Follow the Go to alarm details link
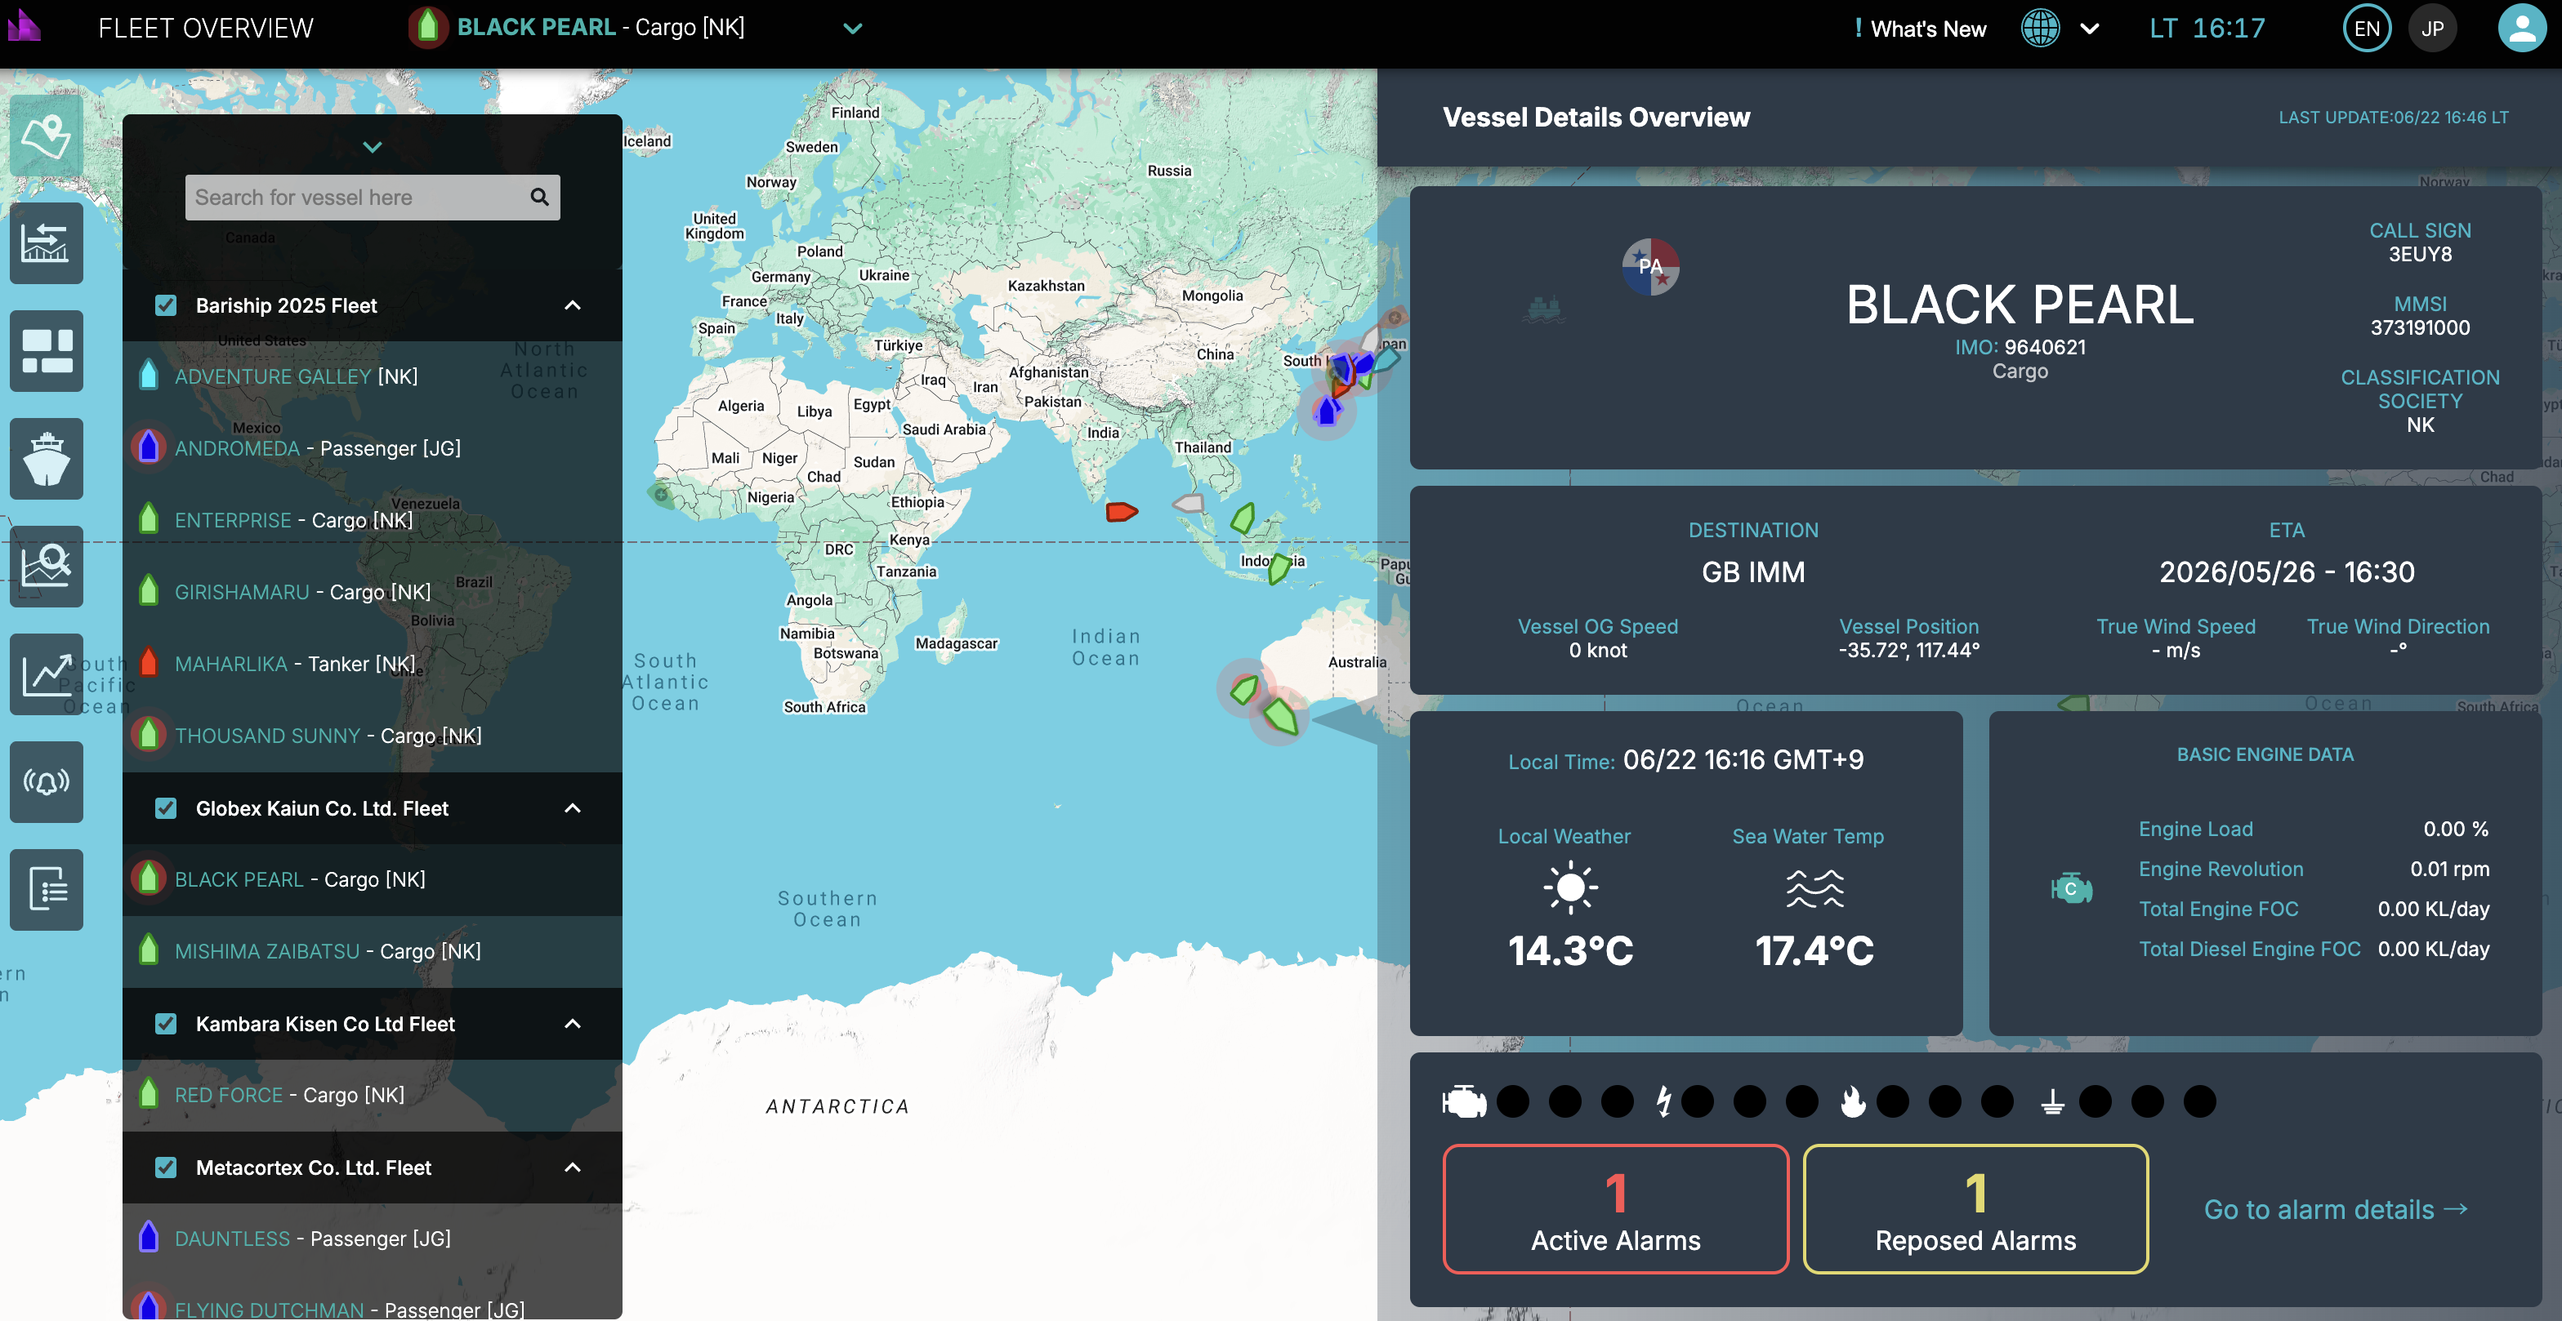2562x1321 pixels. coord(2337,1210)
